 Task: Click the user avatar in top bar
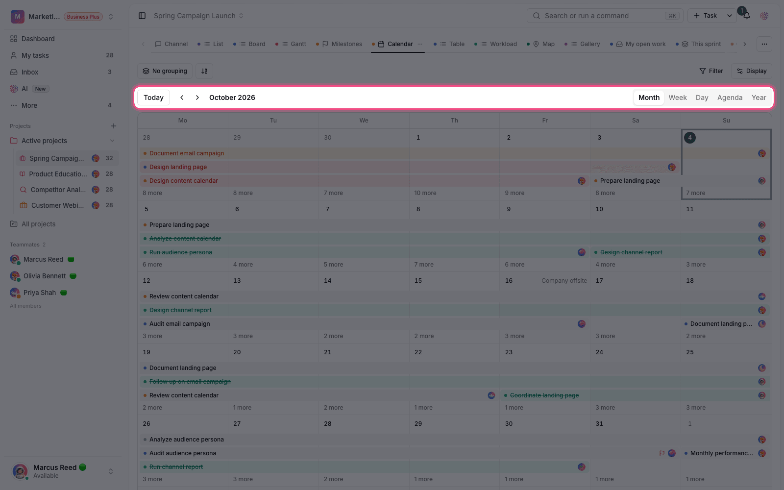[x=764, y=16]
